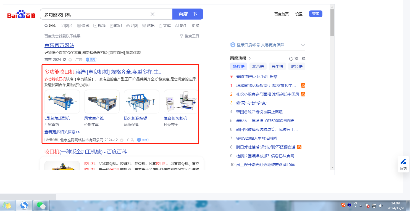Viewport: 410px width, 211px height.
Task: Open 搜索工具 filter
Action: coord(190,36)
